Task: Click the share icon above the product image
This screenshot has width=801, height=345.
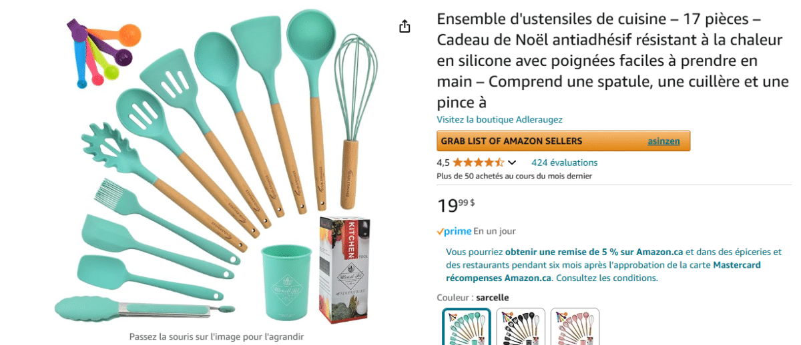Action: [404, 27]
